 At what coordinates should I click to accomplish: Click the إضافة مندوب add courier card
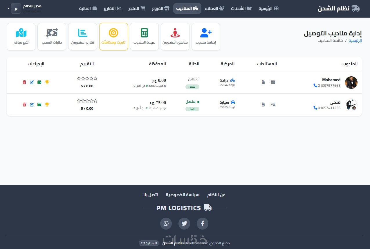pos(206,37)
